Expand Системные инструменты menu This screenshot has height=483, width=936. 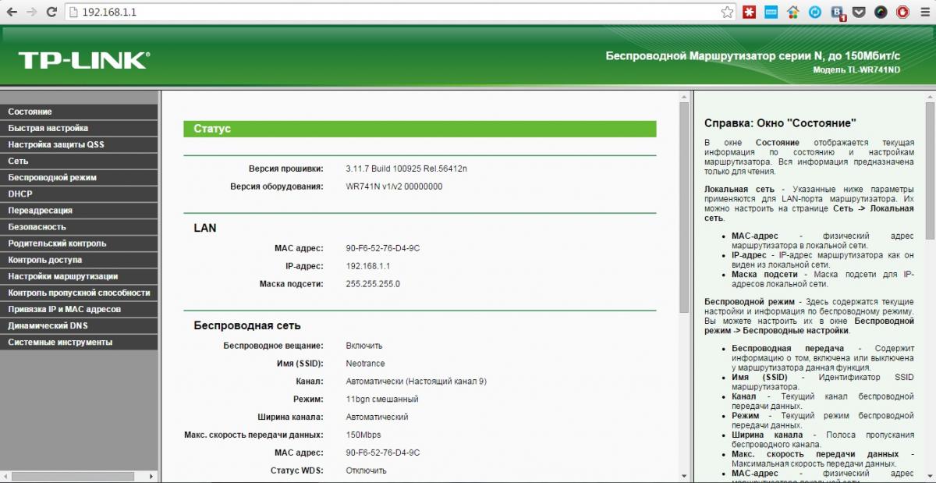(60, 342)
